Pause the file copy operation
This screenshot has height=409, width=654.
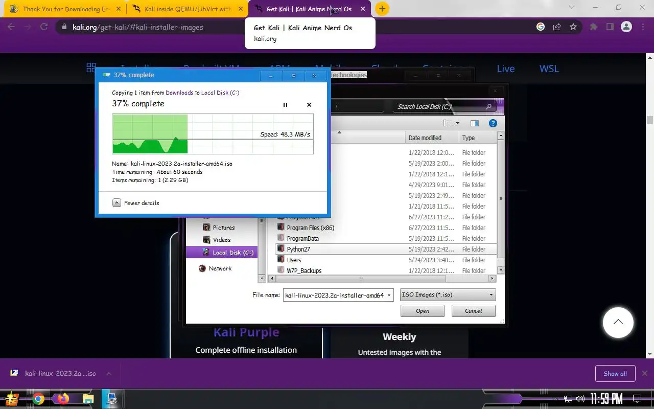coord(285,105)
